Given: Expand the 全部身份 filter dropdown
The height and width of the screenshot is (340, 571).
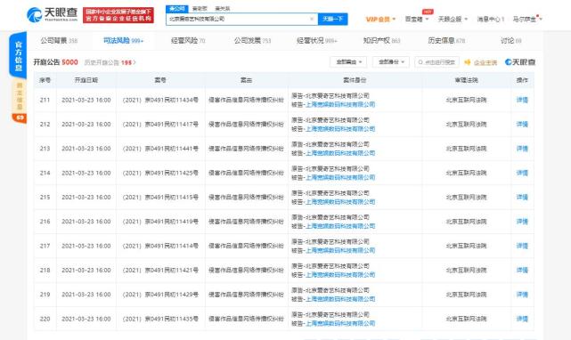Looking at the screenshot, I should point(391,62).
